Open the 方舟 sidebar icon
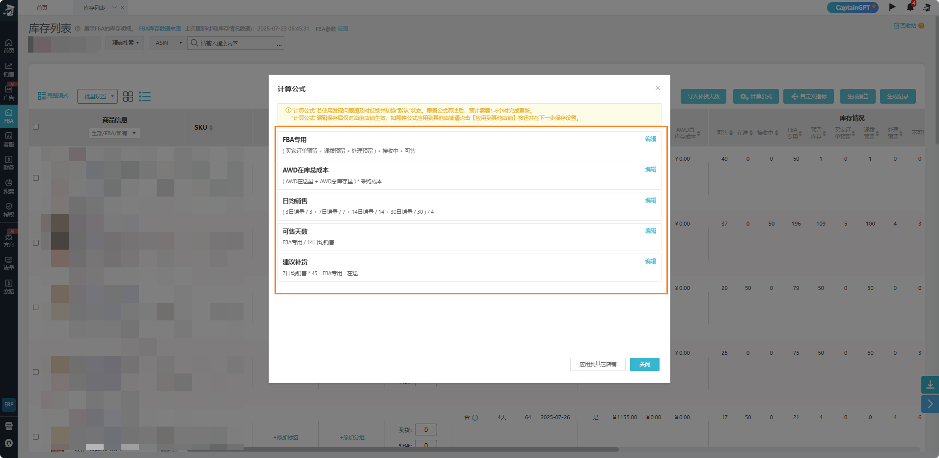This screenshot has width=939, height=458. pos(9,239)
